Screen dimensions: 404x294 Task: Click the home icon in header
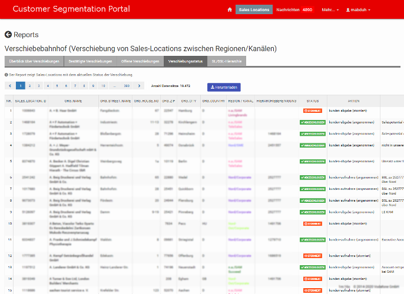(230, 10)
